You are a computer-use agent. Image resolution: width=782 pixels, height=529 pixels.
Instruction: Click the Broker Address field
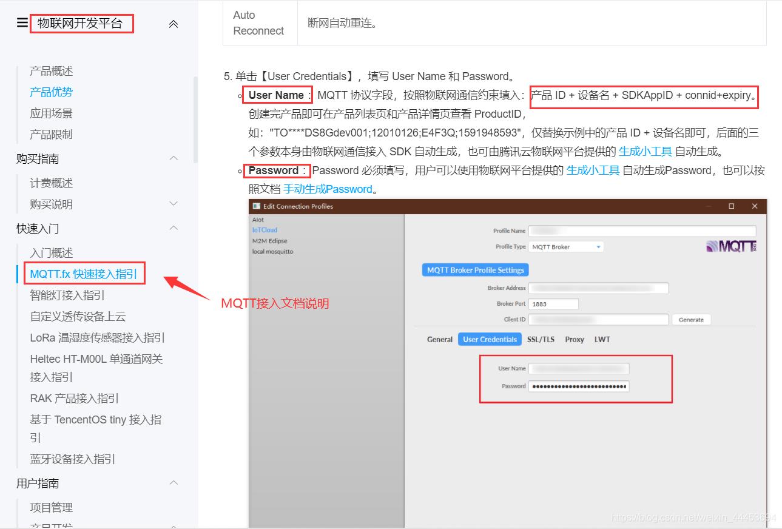(599, 288)
